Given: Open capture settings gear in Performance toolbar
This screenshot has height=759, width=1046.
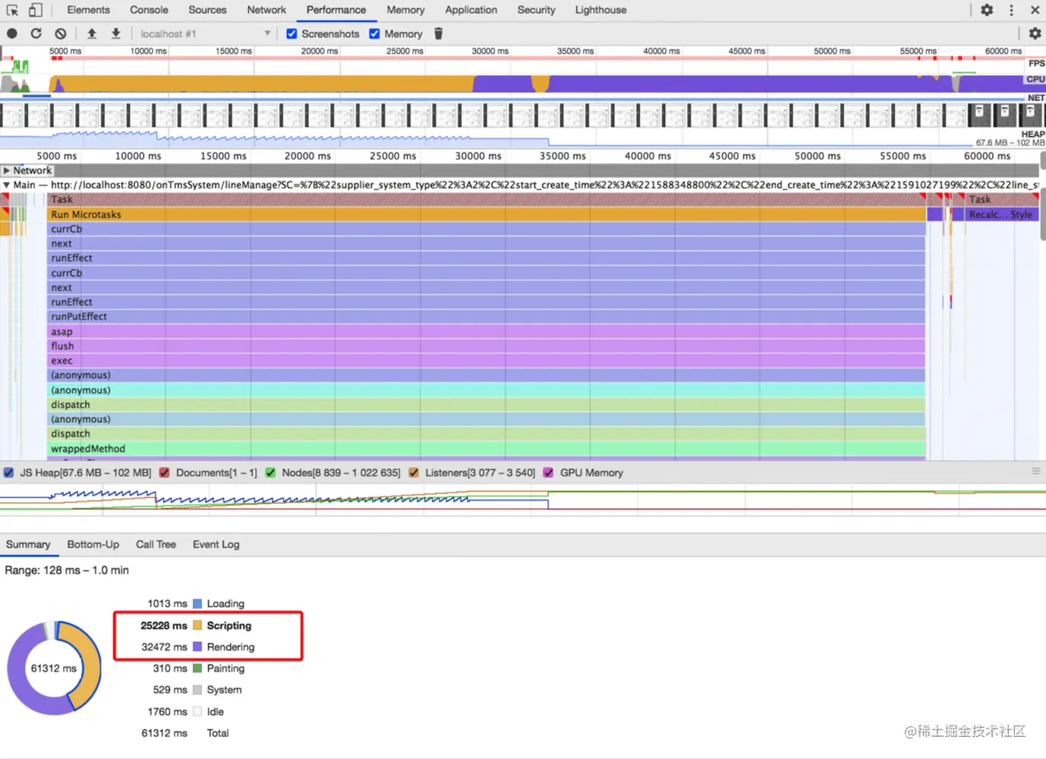Looking at the screenshot, I should [1035, 33].
